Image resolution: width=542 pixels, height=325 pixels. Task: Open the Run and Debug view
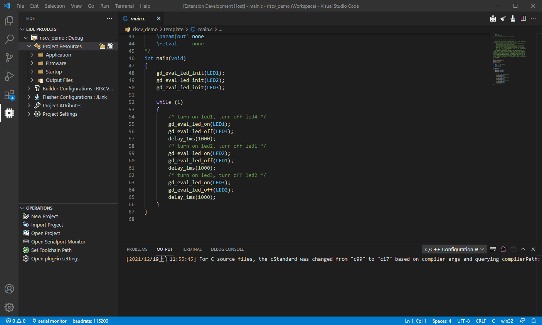pos(9,76)
